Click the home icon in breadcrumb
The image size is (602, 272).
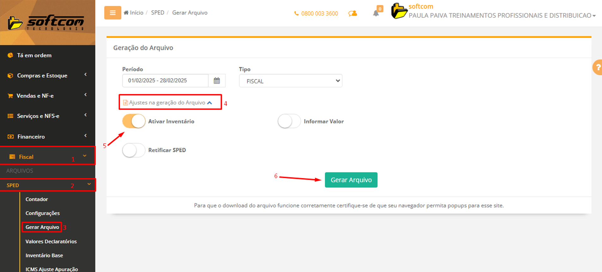(x=126, y=13)
